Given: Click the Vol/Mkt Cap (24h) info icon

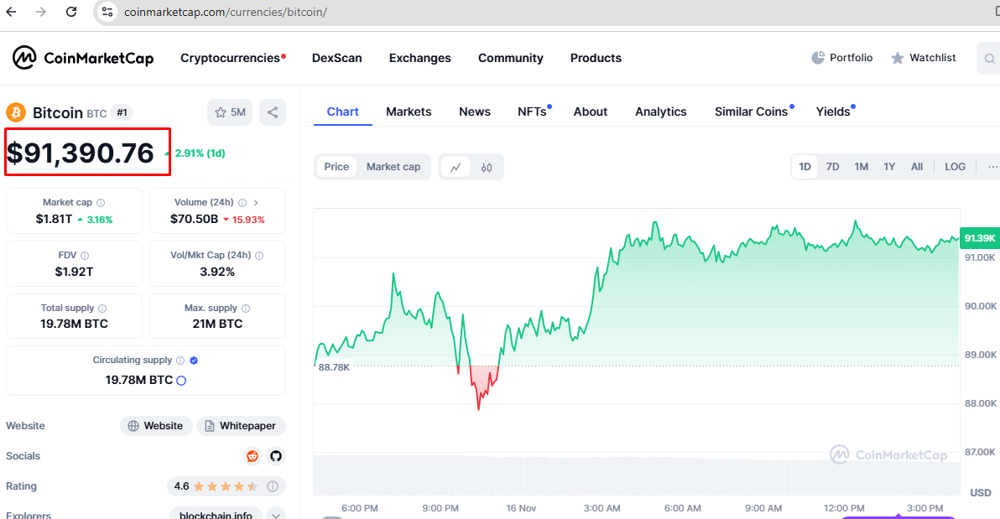Looking at the screenshot, I should pyautogui.click(x=259, y=256).
